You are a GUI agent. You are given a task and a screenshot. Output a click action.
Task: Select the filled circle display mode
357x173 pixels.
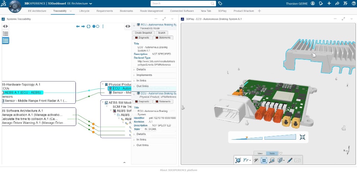coord(94,27)
